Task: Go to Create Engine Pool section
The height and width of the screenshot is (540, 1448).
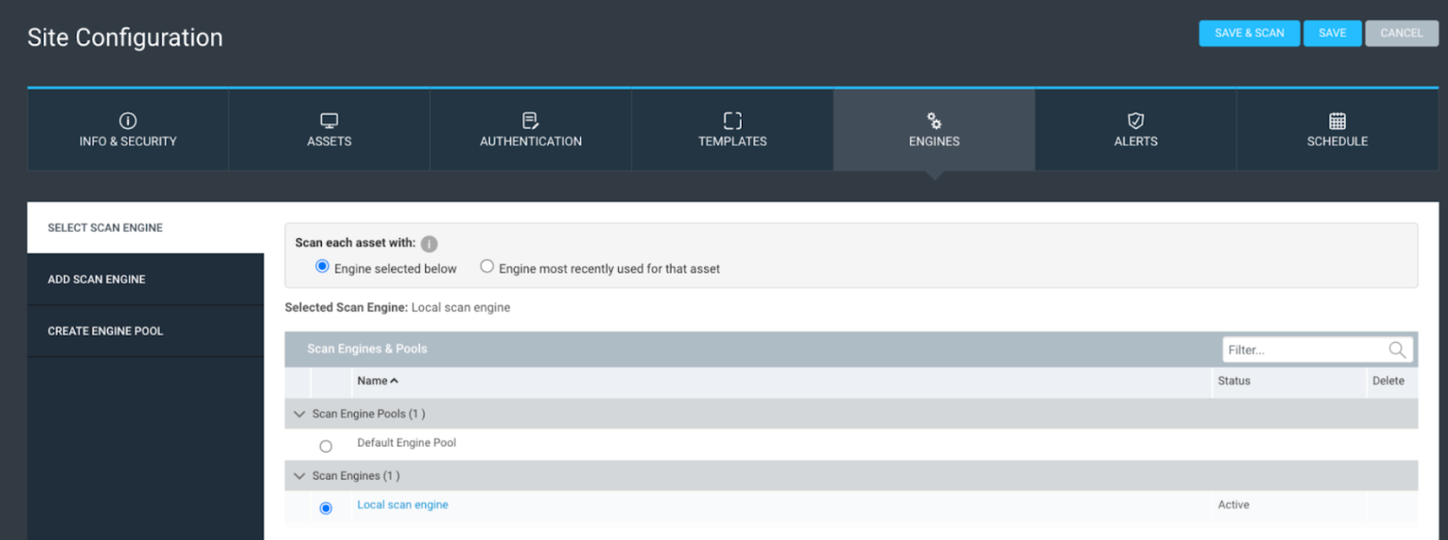Action: 105,331
